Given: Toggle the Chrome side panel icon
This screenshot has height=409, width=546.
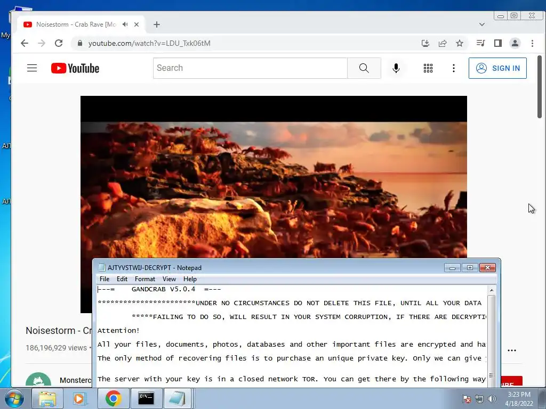Looking at the screenshot, I should [x=498, y=43].
